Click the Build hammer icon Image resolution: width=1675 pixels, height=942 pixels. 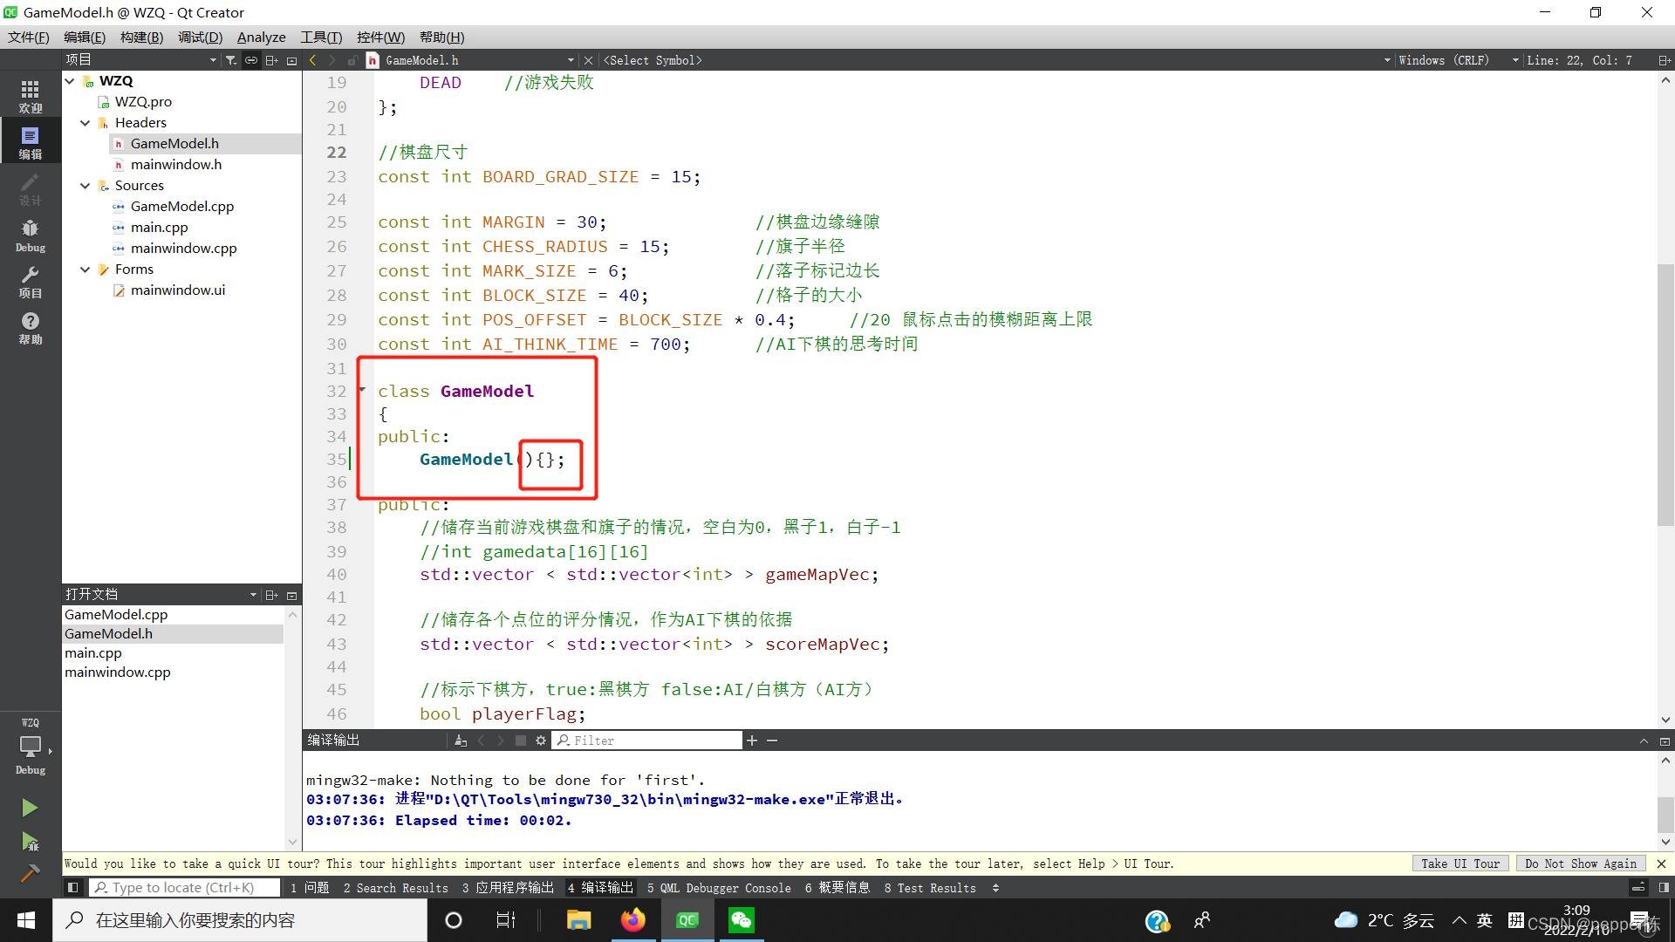click(x=30, y=873)
